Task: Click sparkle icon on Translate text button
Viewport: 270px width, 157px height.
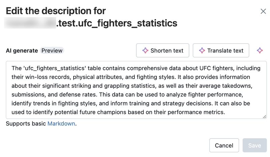Action: (202, 51)
